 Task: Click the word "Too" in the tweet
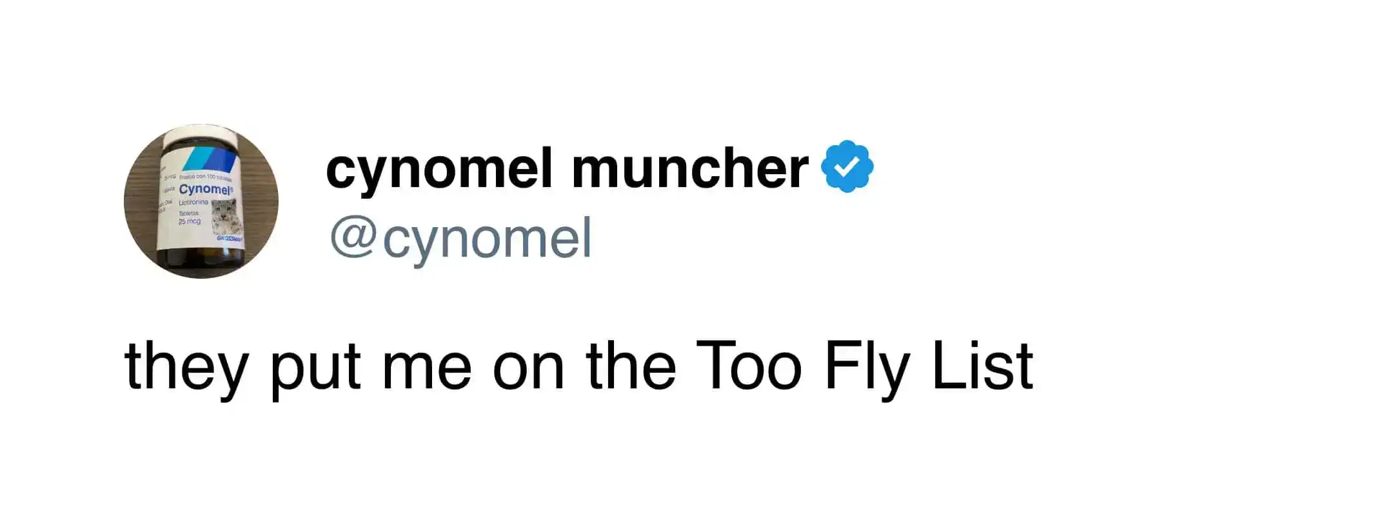[749, 366]
